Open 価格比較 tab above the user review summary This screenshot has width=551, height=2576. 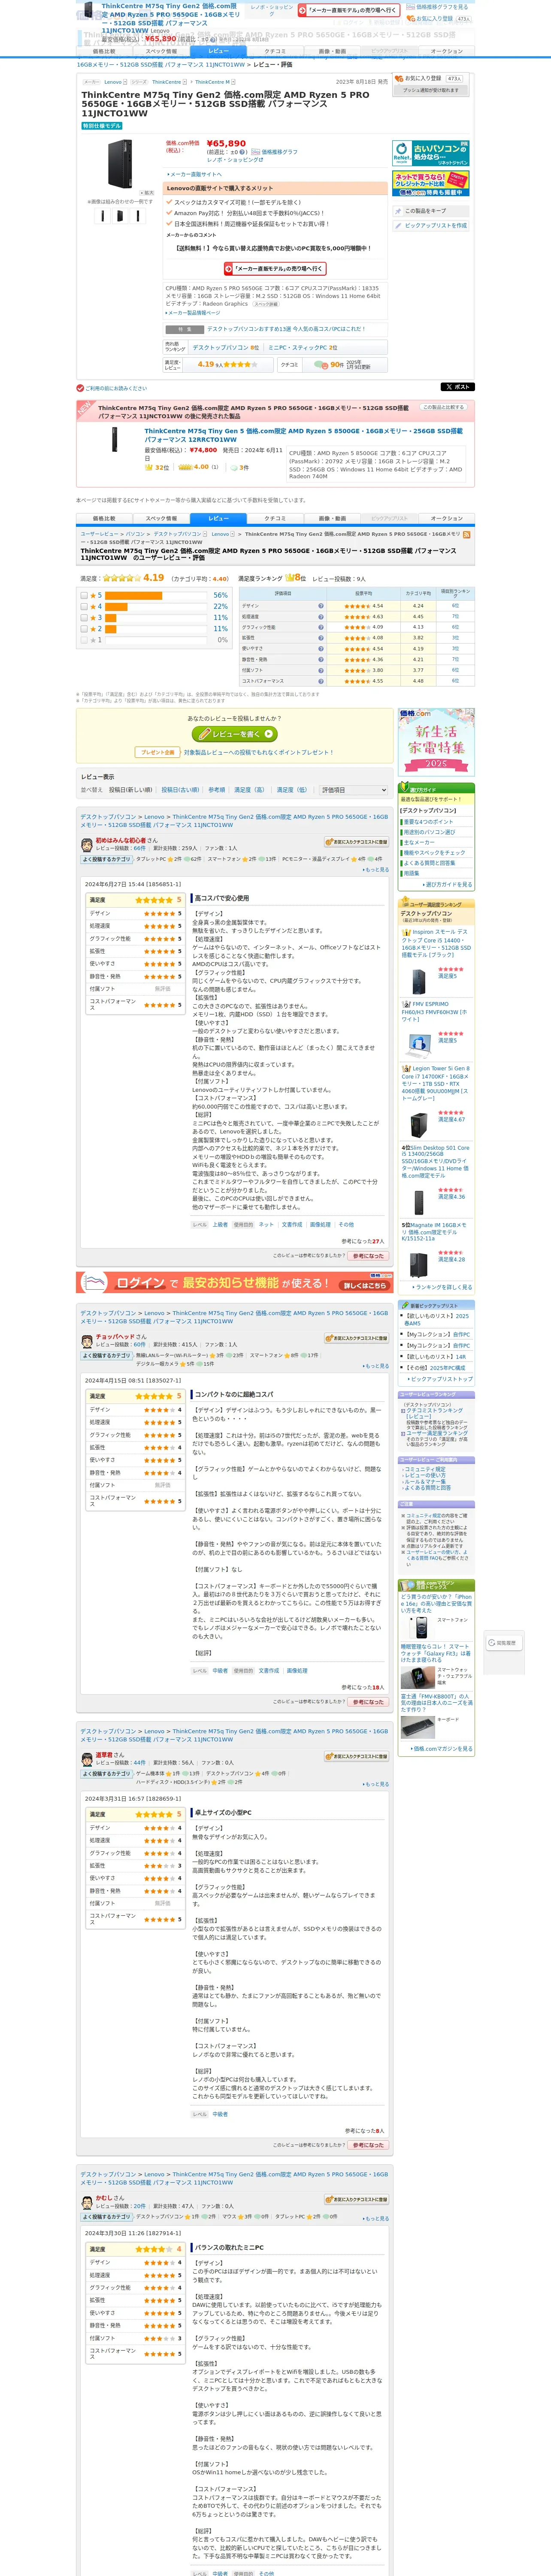tap(104, 519)
